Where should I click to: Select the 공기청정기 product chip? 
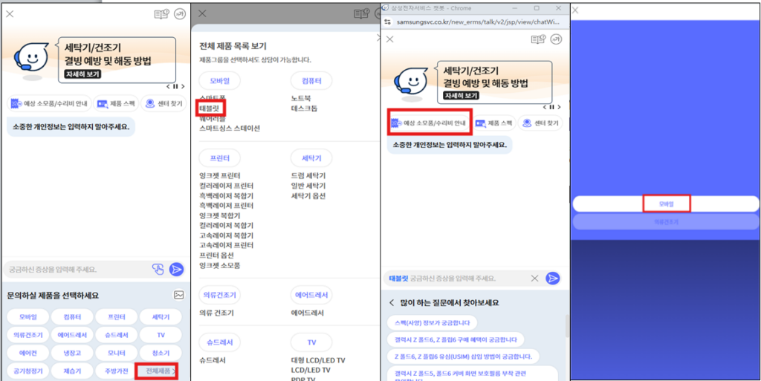point(28,371)
